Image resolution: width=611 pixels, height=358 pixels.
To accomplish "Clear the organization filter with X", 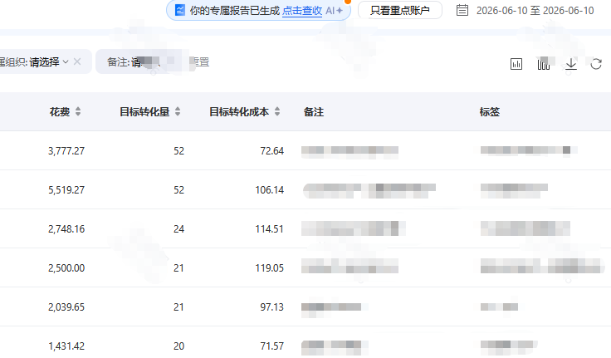I will pos(77,61).
